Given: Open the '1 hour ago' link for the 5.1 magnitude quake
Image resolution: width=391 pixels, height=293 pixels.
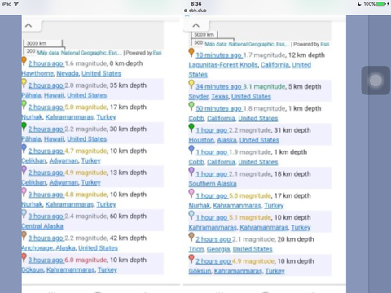Looking at the screenshot, I should point(212,217).
